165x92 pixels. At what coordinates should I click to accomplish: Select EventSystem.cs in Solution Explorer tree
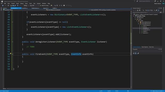tap(146, 30)
